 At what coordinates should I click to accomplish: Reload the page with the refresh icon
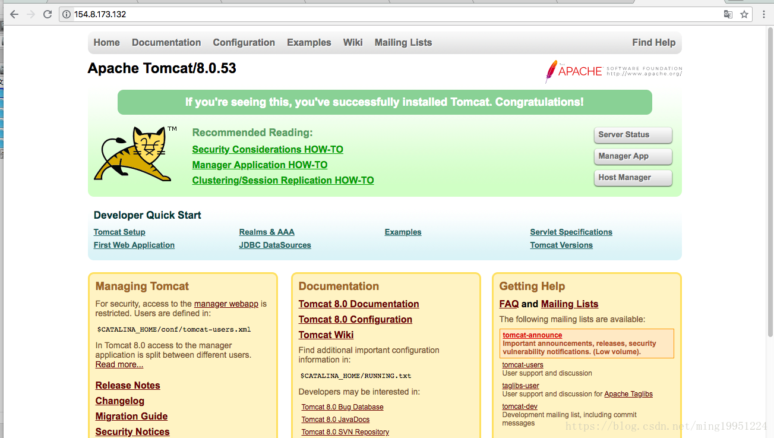click(48, 14)
